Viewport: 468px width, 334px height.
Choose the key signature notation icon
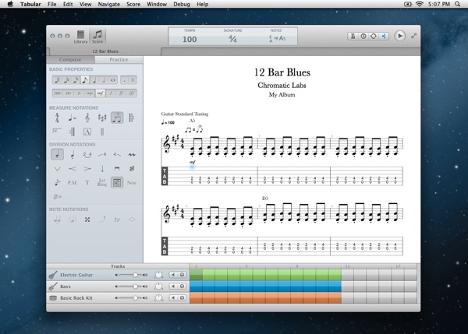tap(102, 118)
